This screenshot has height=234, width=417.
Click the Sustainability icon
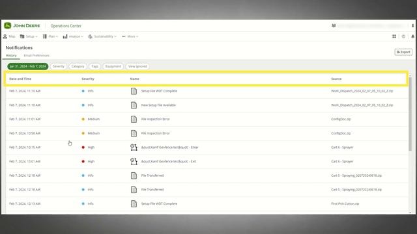(91, 36)
